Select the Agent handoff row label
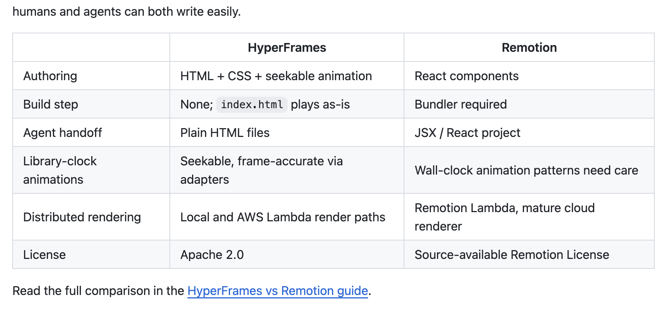667x313 pixels. click(x=62, y=133)
